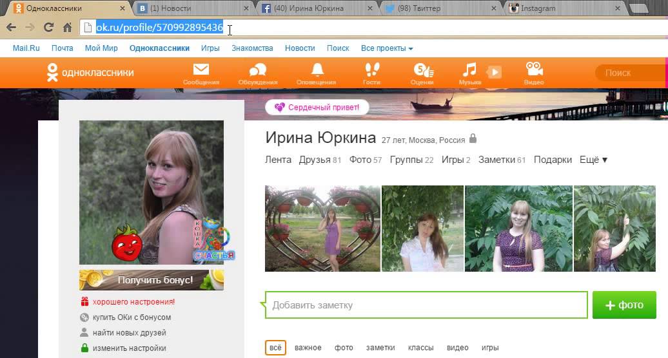This screenshot has height=358, width=668.
Task: Open the Гости (Guests) footprints icon
Action: pos(372,70)
